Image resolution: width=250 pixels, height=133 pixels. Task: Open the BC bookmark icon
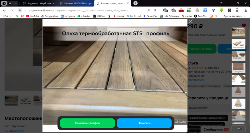point(161,16)
